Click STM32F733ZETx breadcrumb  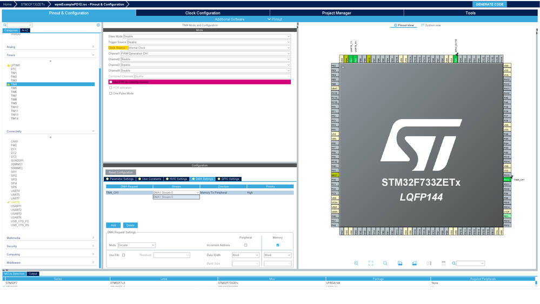click(33, 4)
